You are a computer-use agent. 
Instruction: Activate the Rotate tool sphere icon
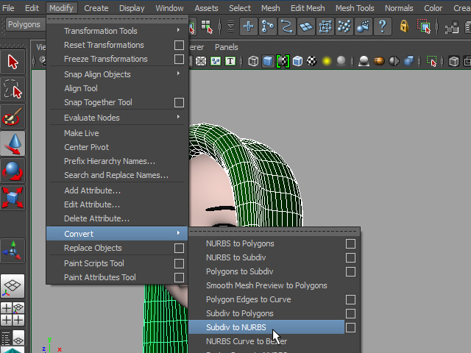click(x=13, y=171)
